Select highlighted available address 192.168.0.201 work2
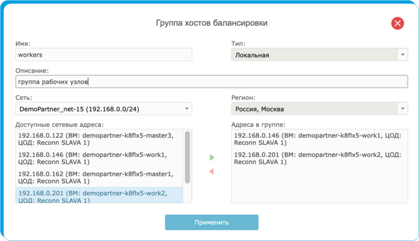The width and height of the screenshot is (419, 241). click(99, 195)
